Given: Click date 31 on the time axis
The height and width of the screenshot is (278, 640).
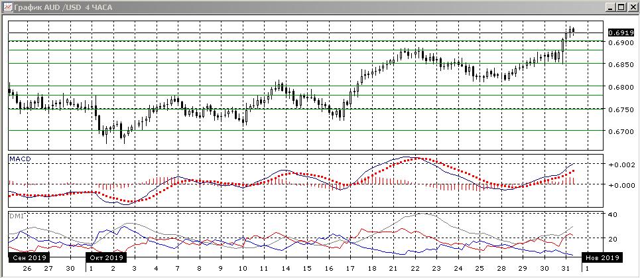Looking at the screenshot, I should coord(566,269).
